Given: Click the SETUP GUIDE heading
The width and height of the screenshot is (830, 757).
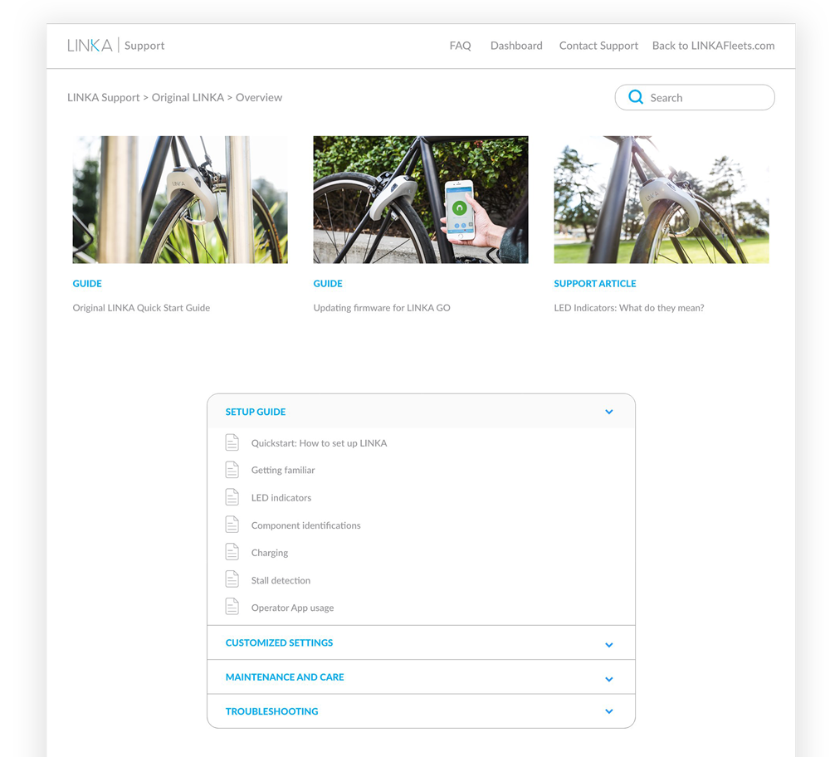Looking at the screenshot, I should point(256,412).
